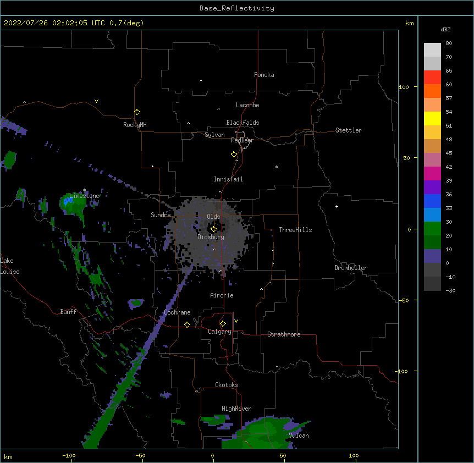This screenshot has width=474, height=463.
Task: Click the Cochrane town label
Action: [177, 312]
